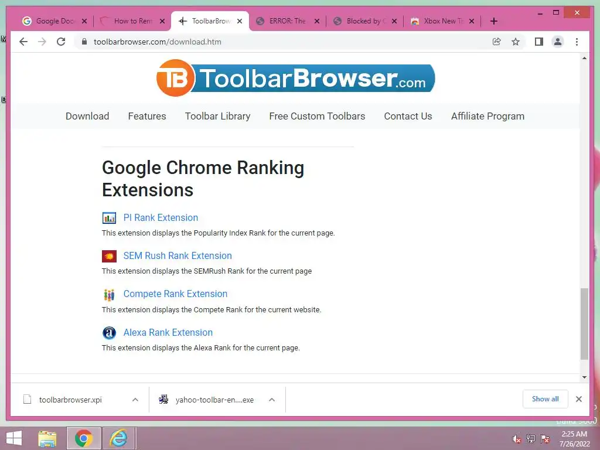Image resolution: width=600 pixels, height=450 pixels.
Task: Click the Compete Rank people icon
Action: point(109,294)
